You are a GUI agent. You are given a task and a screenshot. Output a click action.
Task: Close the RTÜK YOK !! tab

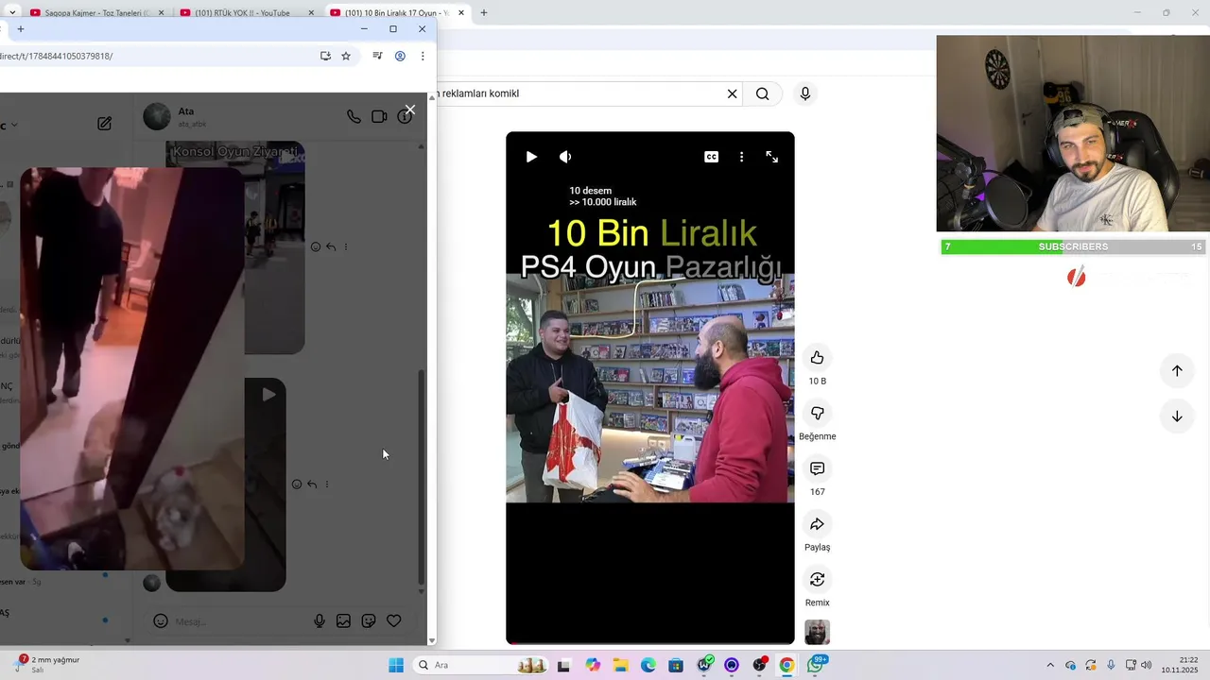[x=311, y=13]
